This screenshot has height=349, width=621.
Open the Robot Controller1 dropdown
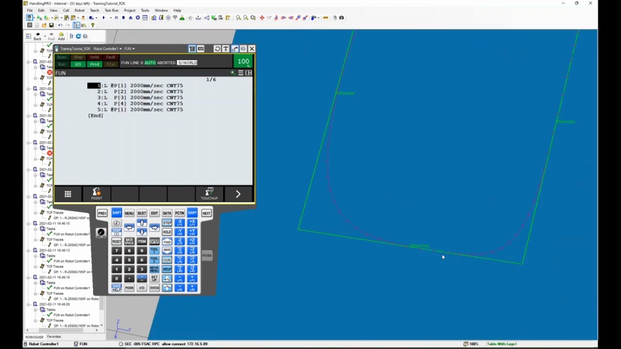click(x=107, y=49)
